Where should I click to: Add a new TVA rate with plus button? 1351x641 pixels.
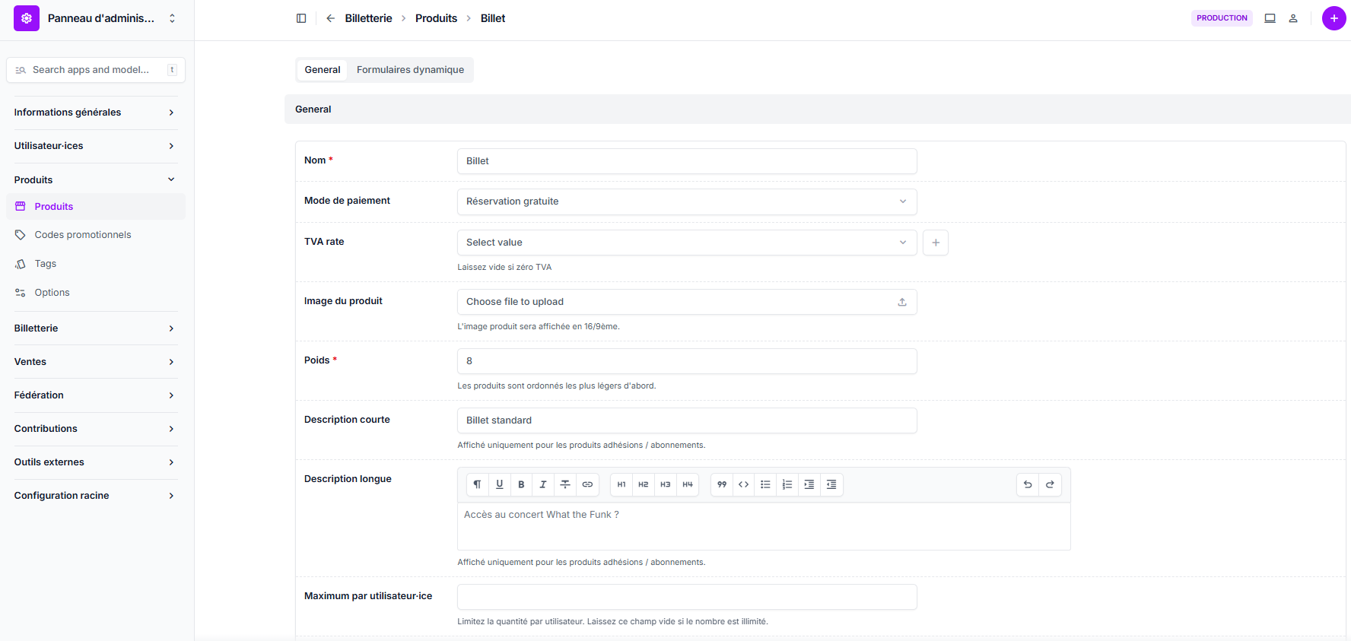(x=936, y=243)
